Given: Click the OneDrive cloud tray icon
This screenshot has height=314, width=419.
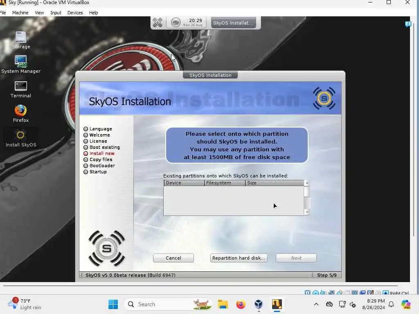Looking at the screenshot, I should click(329, 304).
